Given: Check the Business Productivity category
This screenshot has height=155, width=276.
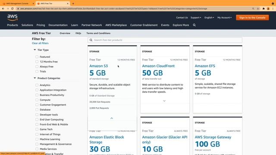Looking at the screenshot, I should pyautogui.click(x=37, y=95).
